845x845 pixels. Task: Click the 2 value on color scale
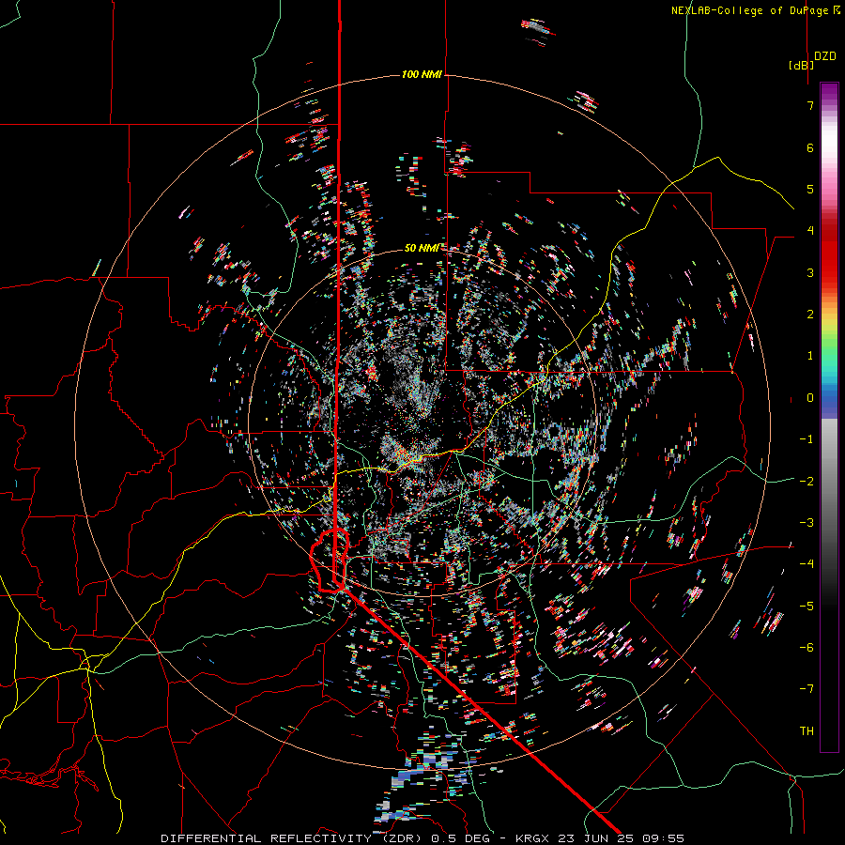click(810, 315)
